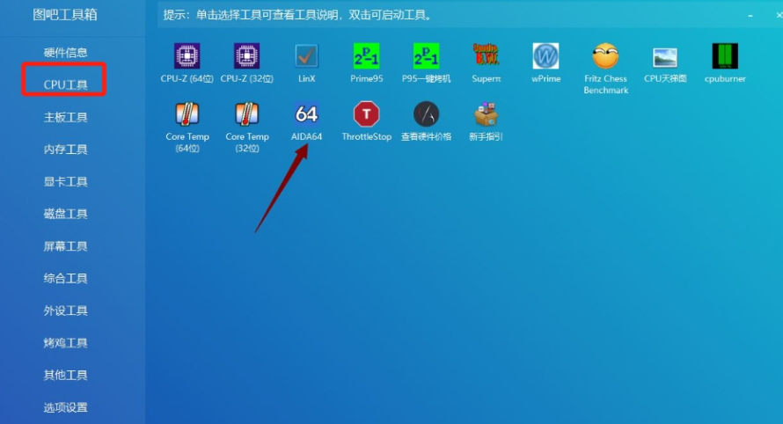This screenshot has height=424, width=783.
Task: Open the wPrime icon
Action: (x=545, y=56)
